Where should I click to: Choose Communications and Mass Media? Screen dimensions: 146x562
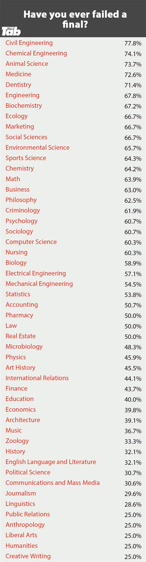[x=53, y=483]
